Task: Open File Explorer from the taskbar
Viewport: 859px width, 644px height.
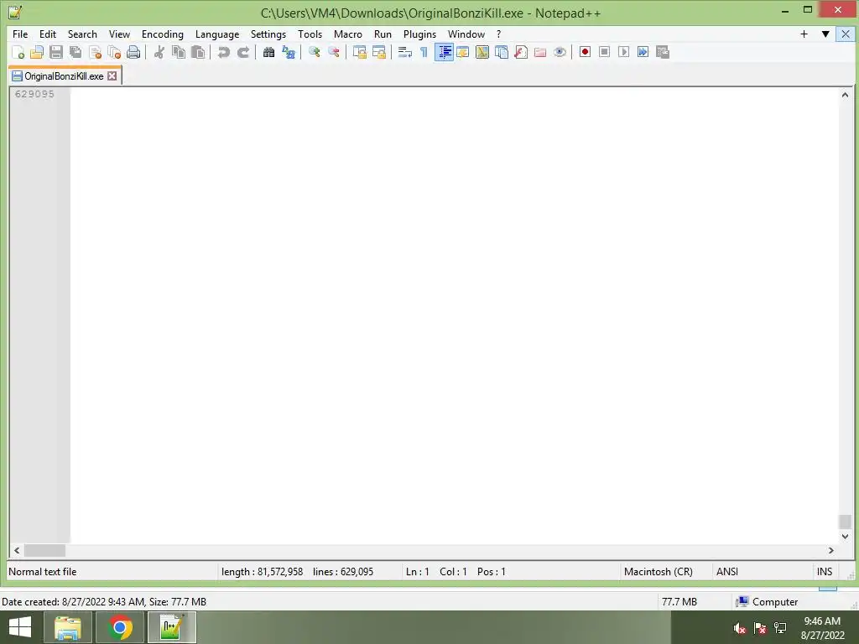Action: pyautogui.click(x=68, y=627)
